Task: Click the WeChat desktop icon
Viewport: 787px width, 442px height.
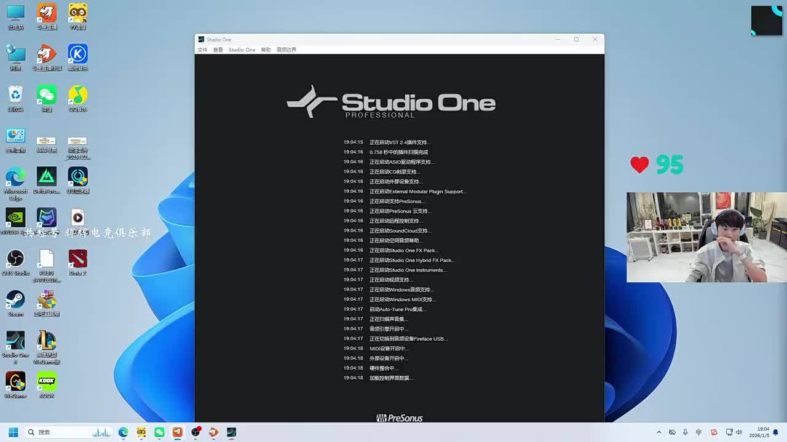Action: coord(47,95)
